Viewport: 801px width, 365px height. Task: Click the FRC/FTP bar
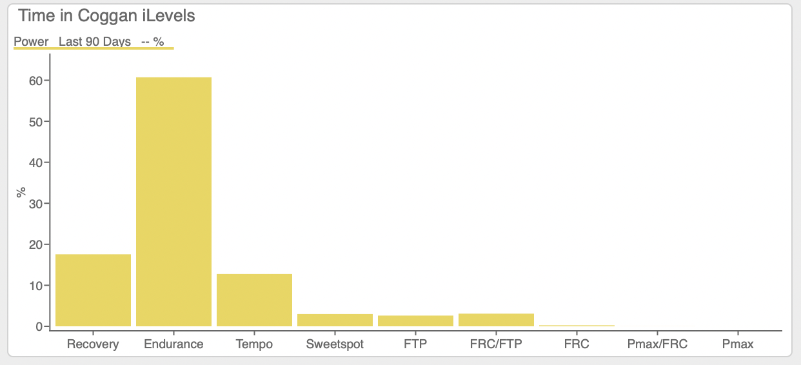[496, 320]
